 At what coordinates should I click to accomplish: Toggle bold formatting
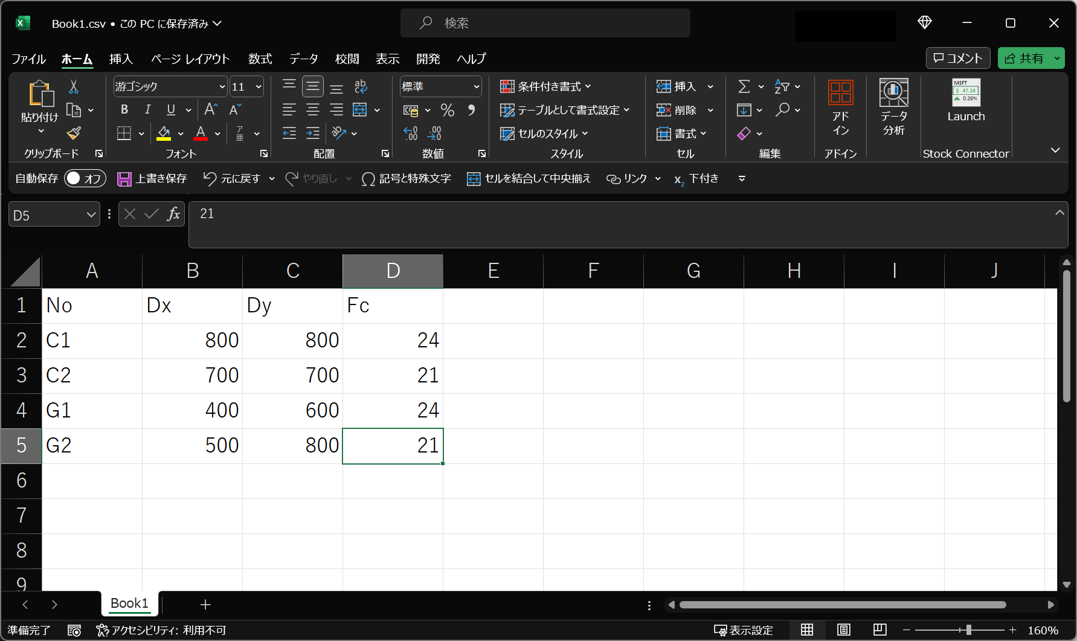pyautogui.click(x=124, y=109)
